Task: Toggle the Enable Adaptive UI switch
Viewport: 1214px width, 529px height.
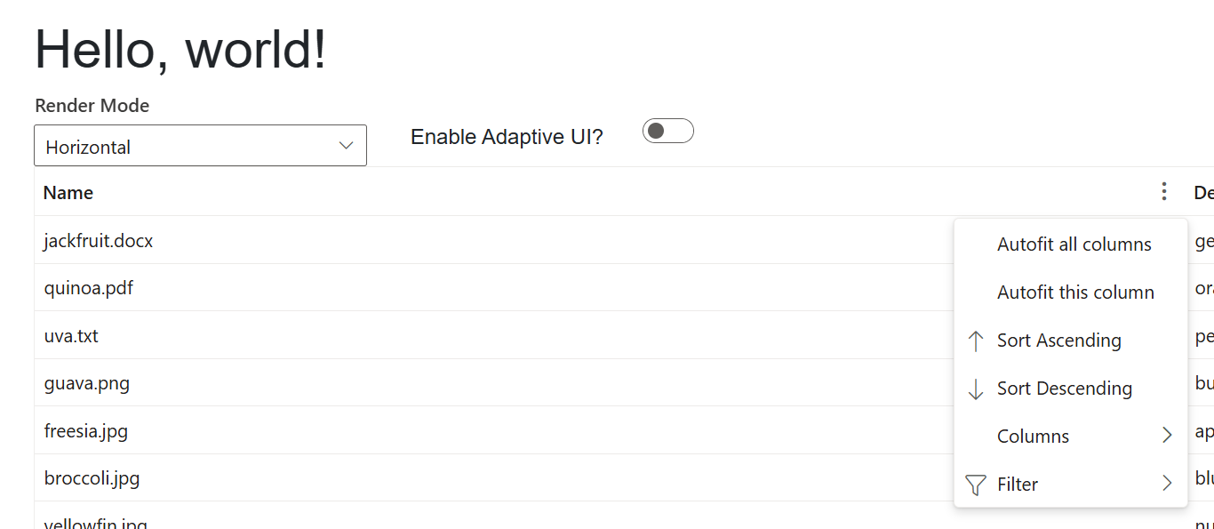Action: pos(667,132)
